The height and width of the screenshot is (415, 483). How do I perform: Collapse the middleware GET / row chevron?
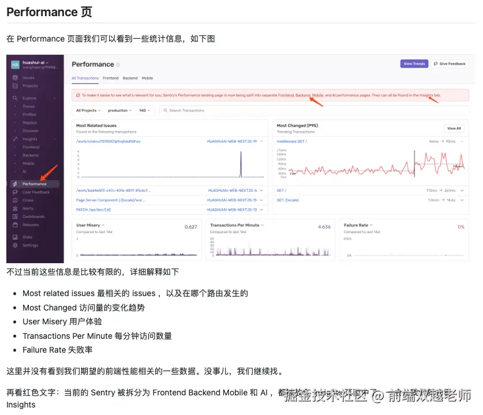462,141
